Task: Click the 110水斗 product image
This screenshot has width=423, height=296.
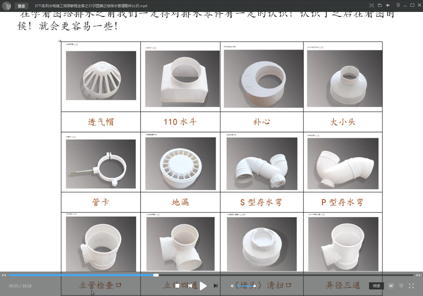Action: 182,79
